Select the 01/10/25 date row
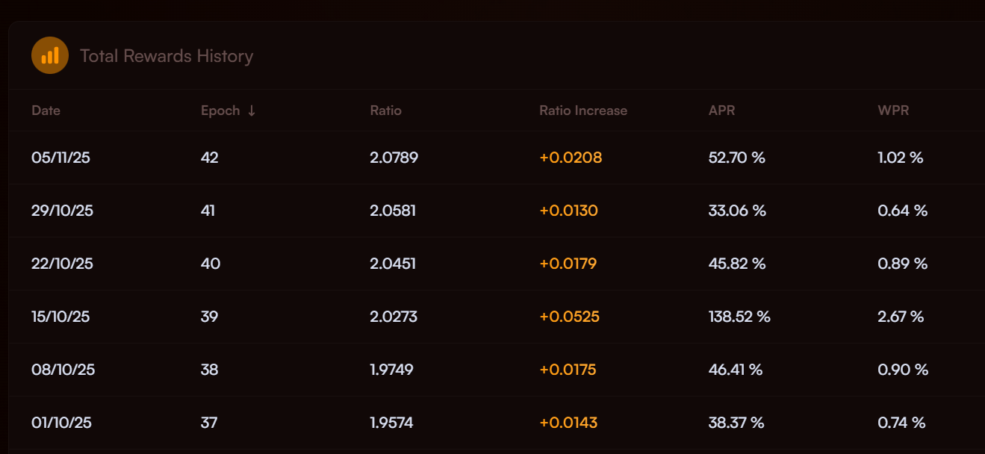Image resolution: width=985 pixels, height=454 pixels. click(61, 423)
